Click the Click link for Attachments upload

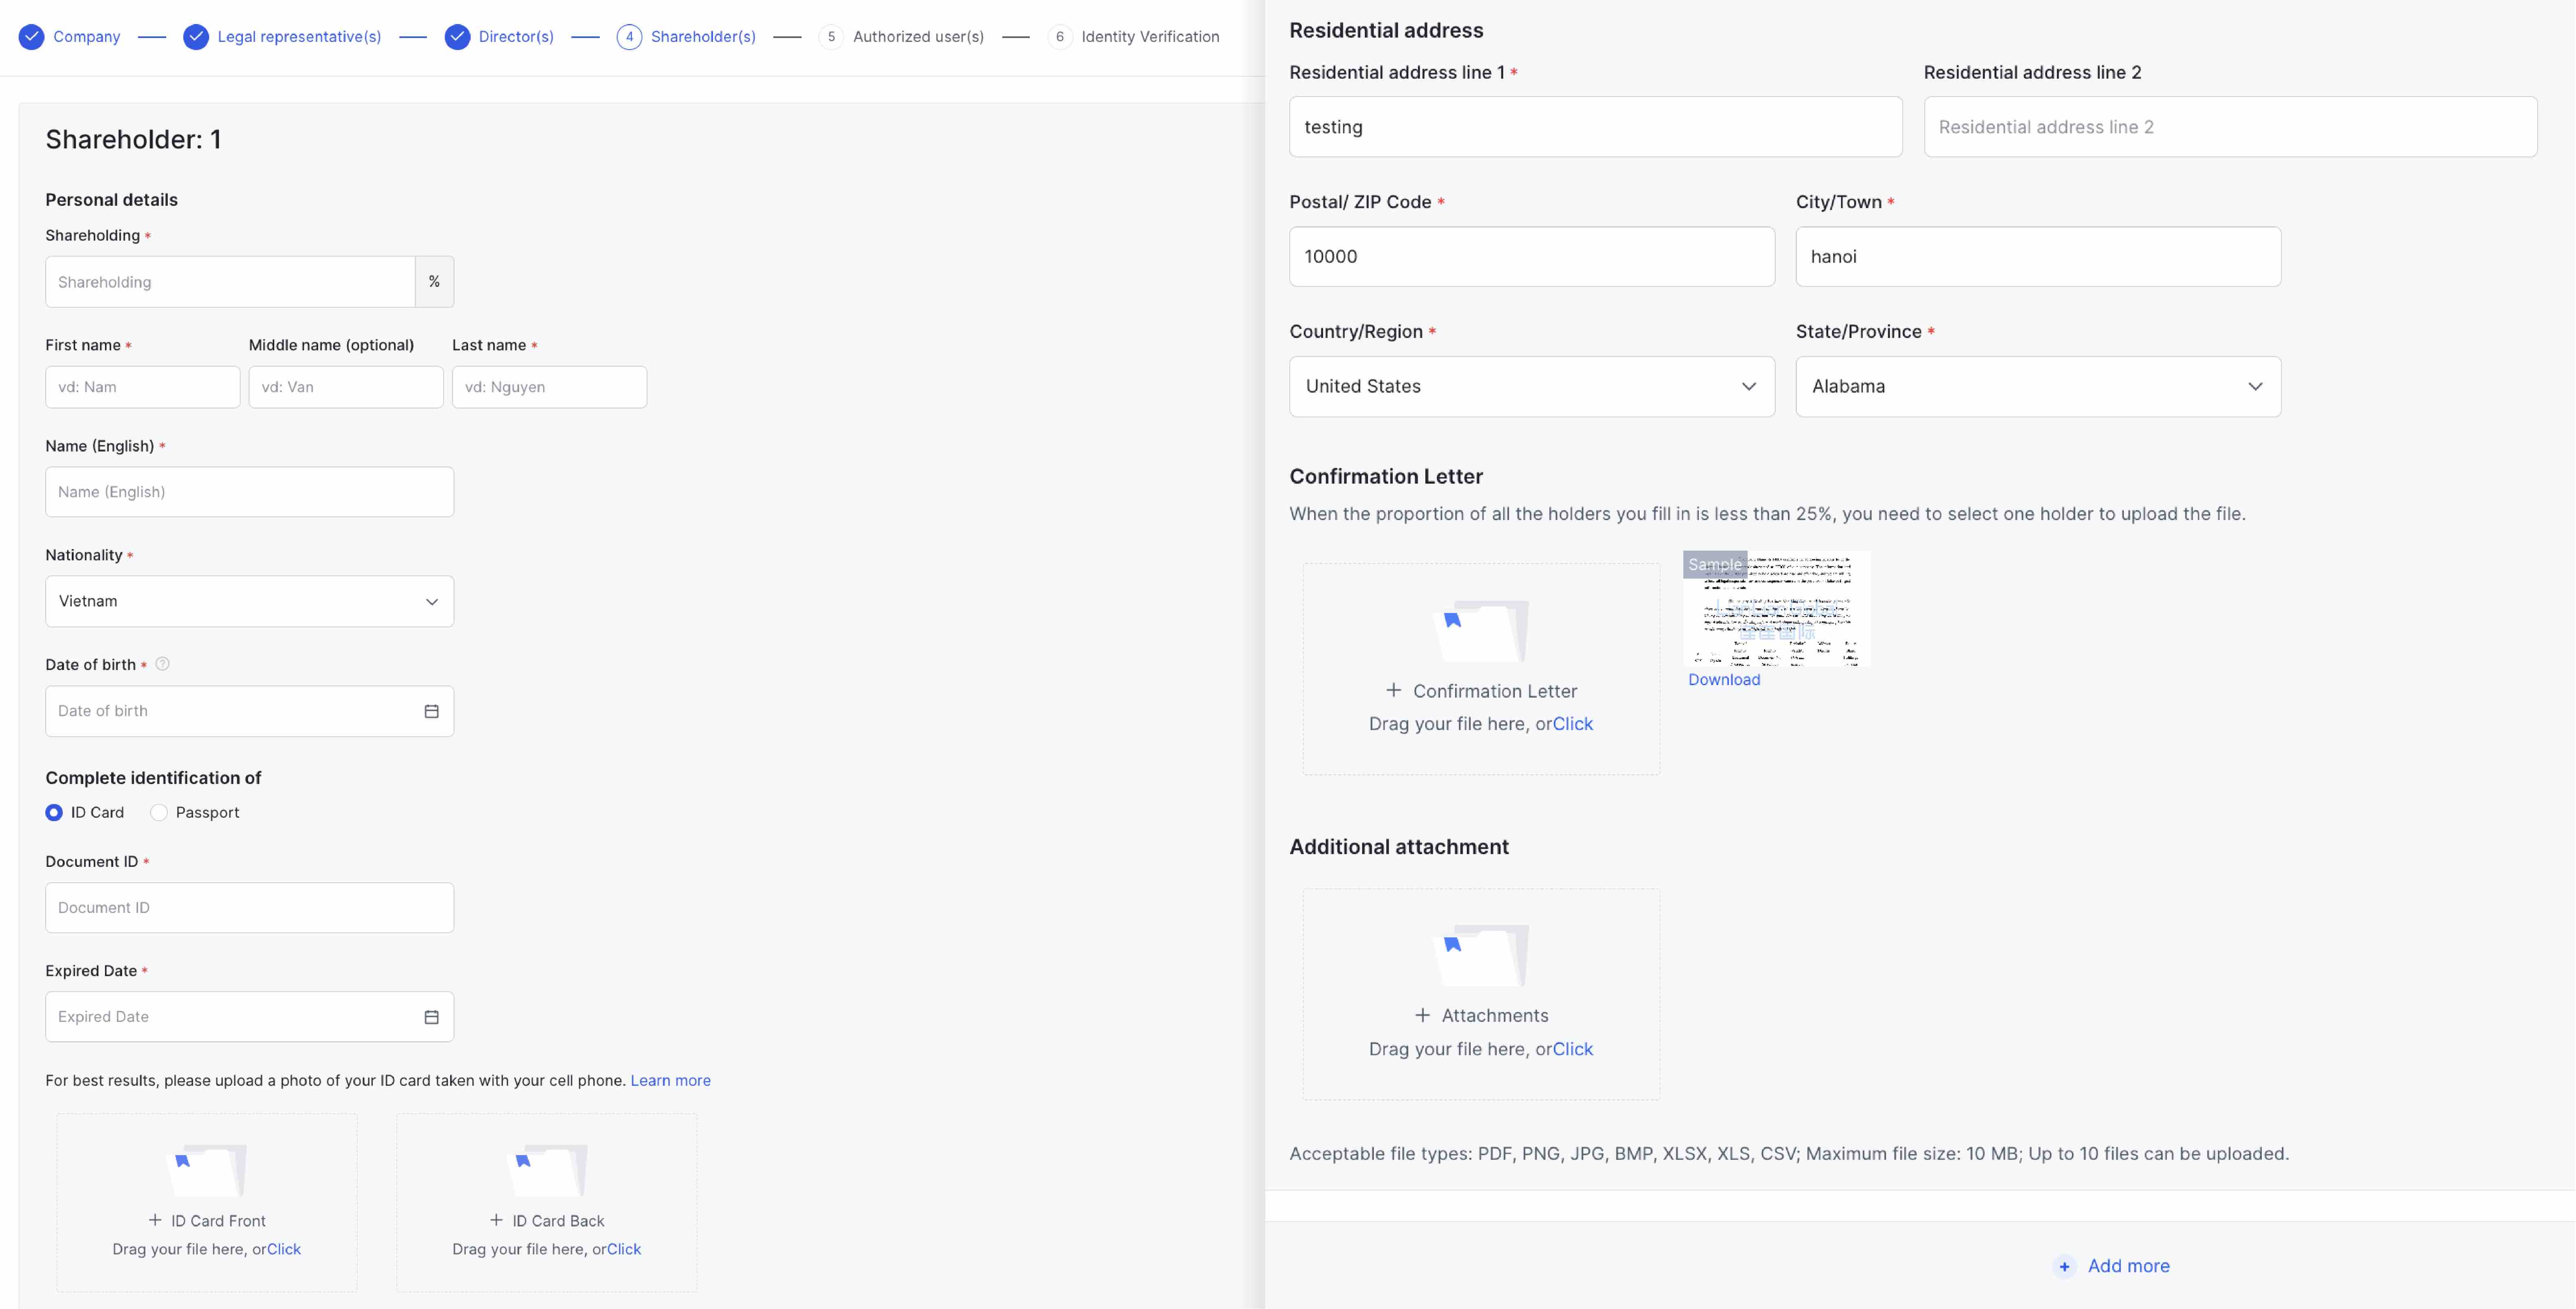pos(1573,1049)
